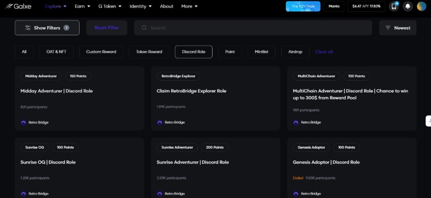431x198 pixels.
Task: Click the filter sliders icon in Show Filters
Action: [28, 28]
